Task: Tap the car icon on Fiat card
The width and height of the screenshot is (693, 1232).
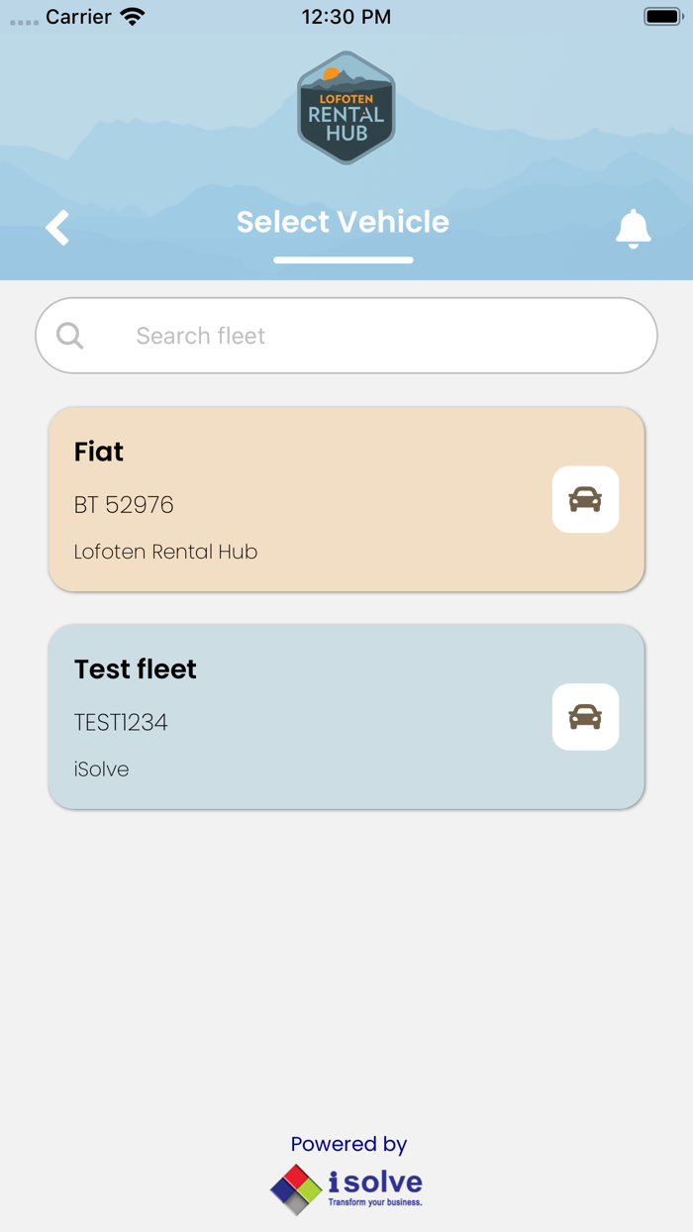Action: [585, 499]
